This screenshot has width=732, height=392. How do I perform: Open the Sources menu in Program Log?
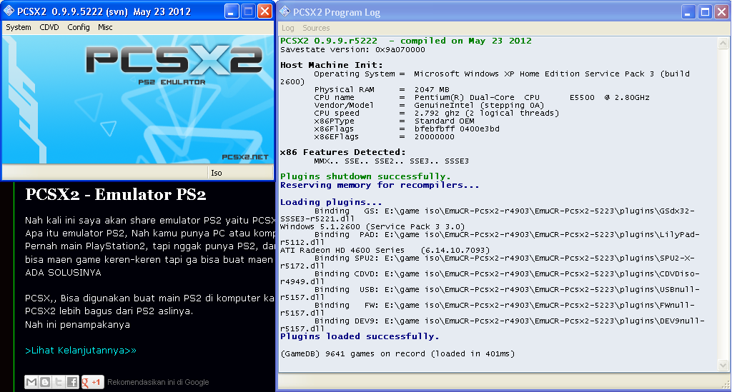316,28
